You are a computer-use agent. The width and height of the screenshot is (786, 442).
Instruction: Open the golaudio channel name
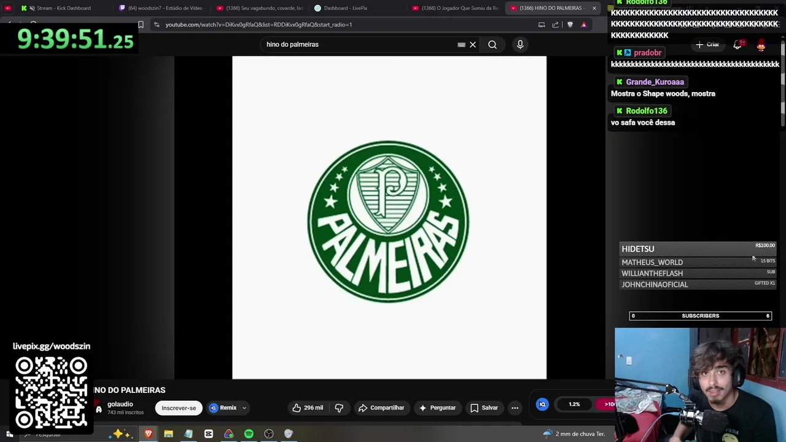tap(120, 404)
